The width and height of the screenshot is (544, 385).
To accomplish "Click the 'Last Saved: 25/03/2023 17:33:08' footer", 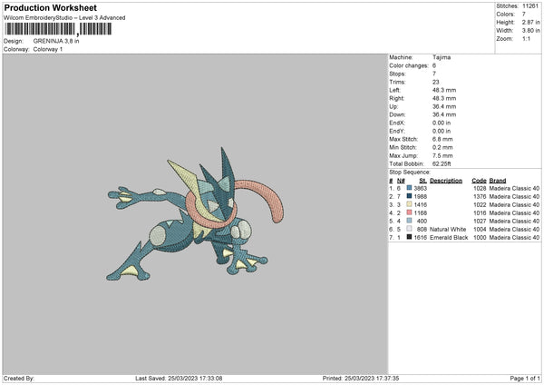I will [x=179, y=379].
